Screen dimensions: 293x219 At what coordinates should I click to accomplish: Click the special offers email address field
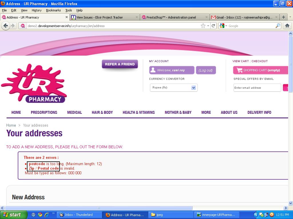(x=257, y=88)
